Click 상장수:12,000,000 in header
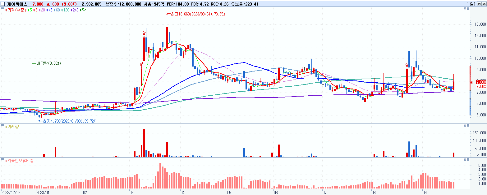487x195 pixels. pos(123,4)
